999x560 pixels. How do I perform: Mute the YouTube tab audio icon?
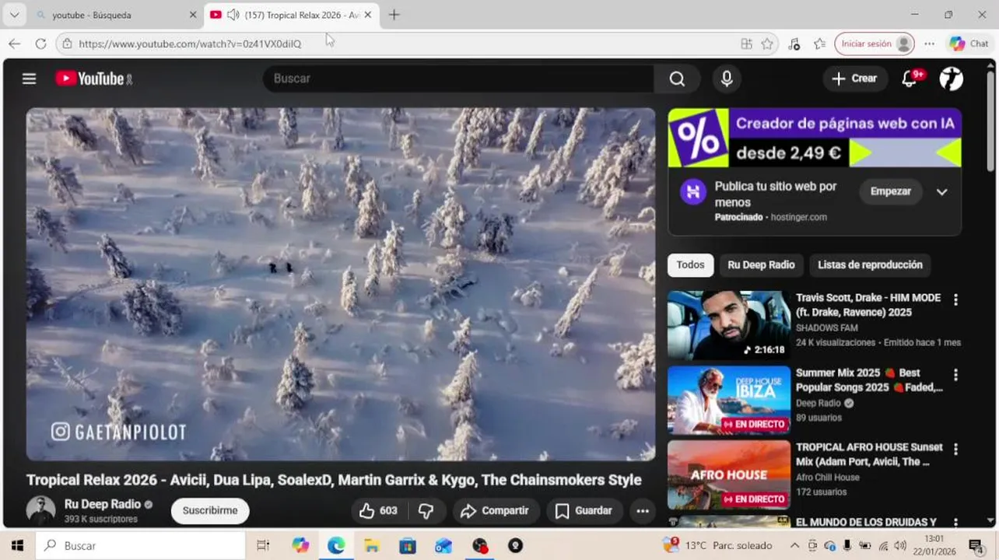pyautogui.click(x=232, y=15)
